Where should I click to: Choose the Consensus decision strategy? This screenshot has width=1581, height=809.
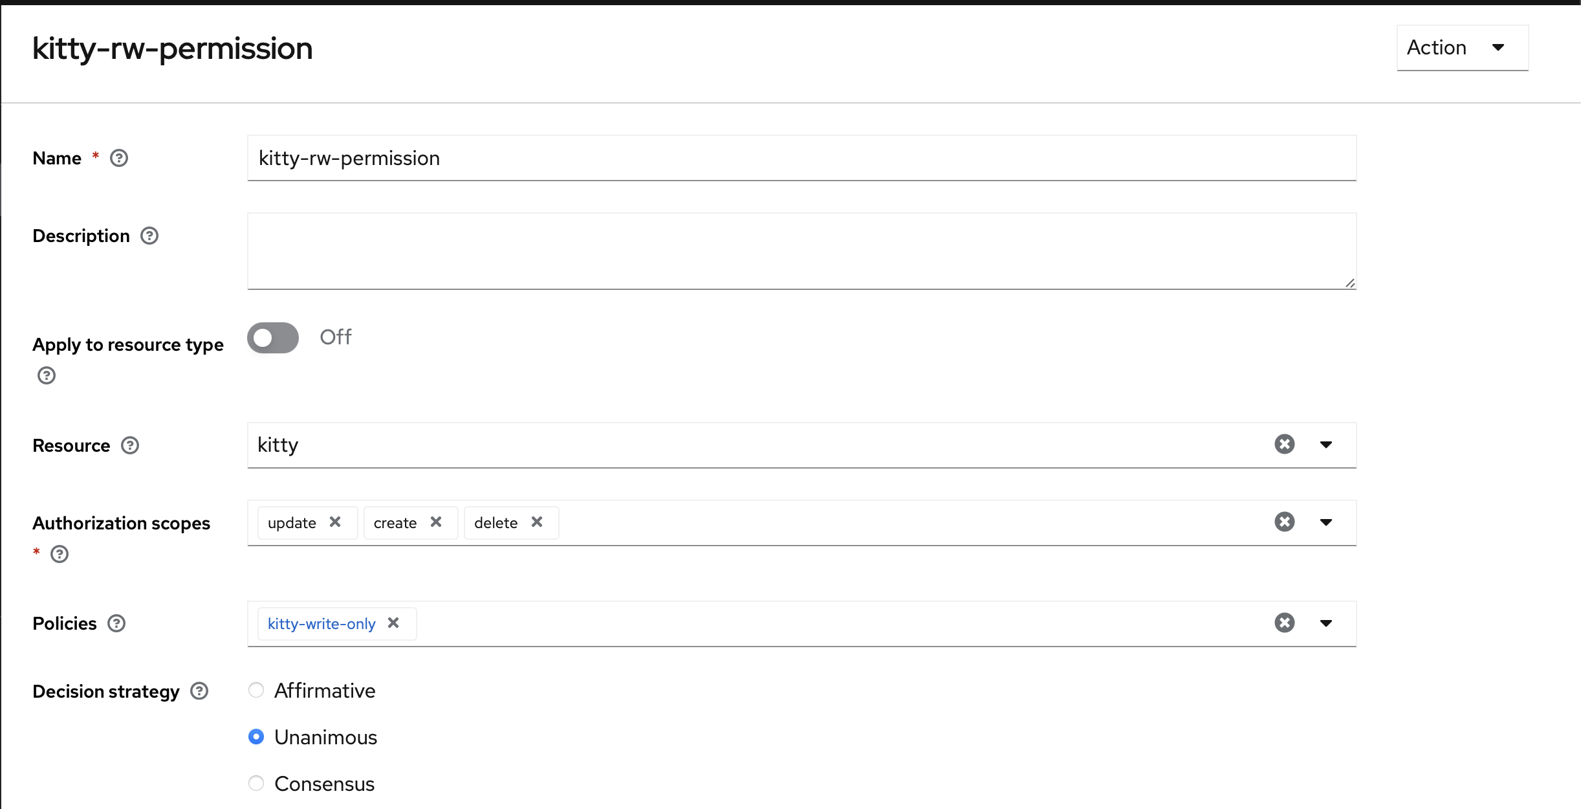pyautogui.click(x=256, y=783)
